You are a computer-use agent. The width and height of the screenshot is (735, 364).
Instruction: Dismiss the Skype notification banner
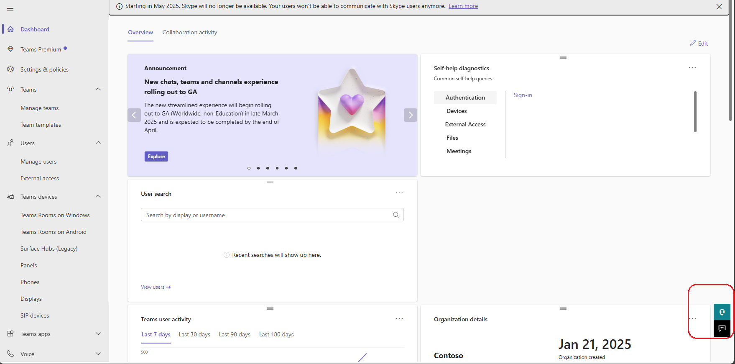[719, 7]
